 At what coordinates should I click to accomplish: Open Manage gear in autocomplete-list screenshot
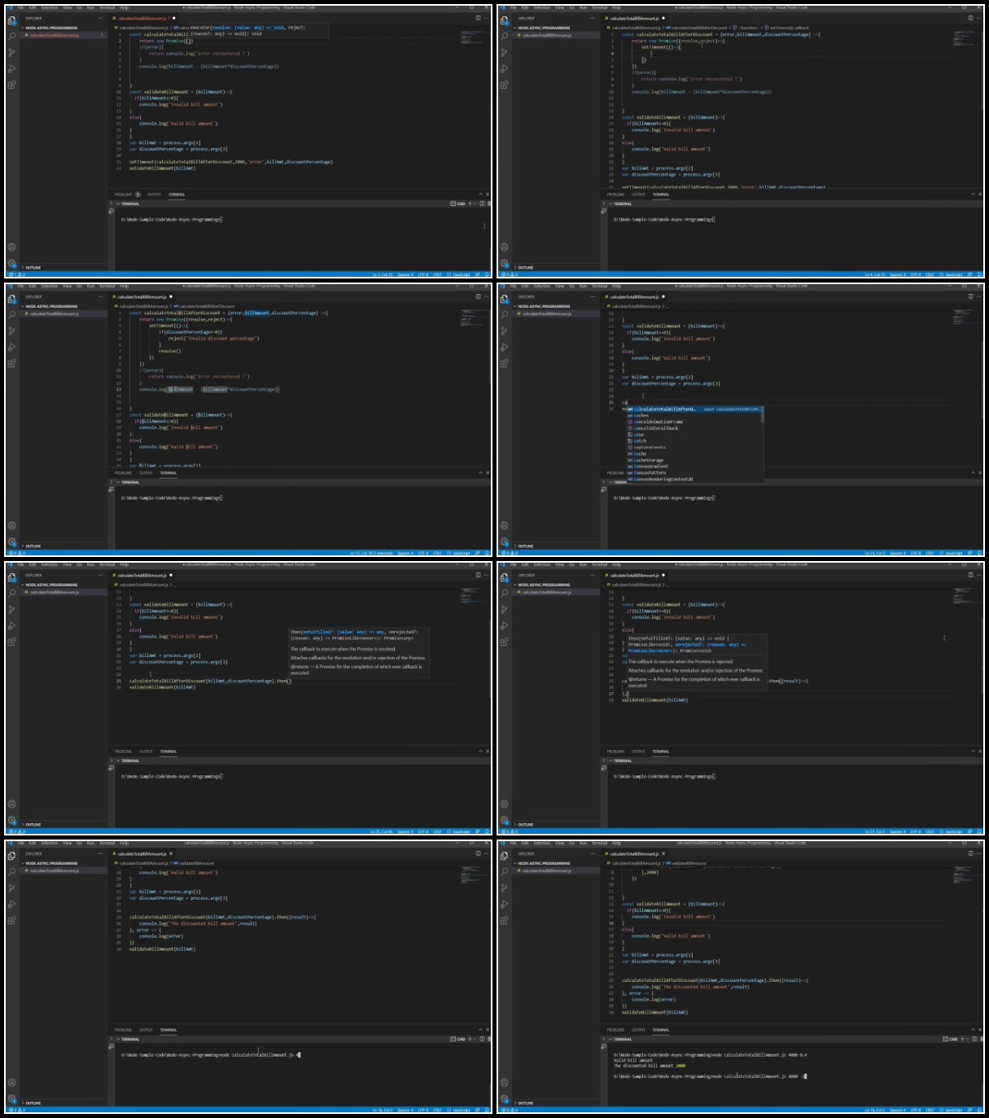click(504, 542)
